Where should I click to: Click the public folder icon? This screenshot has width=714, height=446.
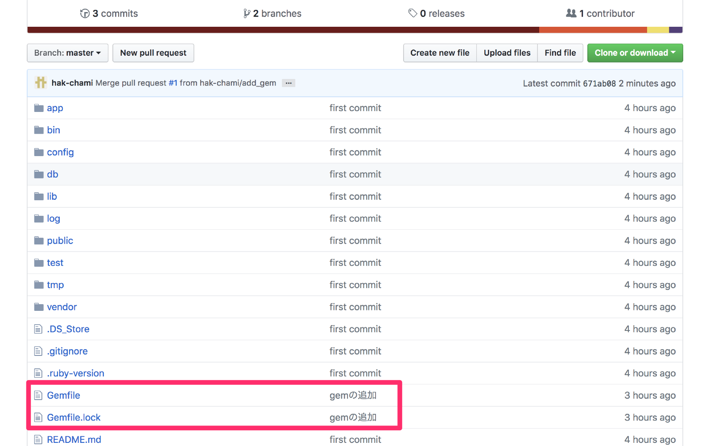tap(39, 240)
